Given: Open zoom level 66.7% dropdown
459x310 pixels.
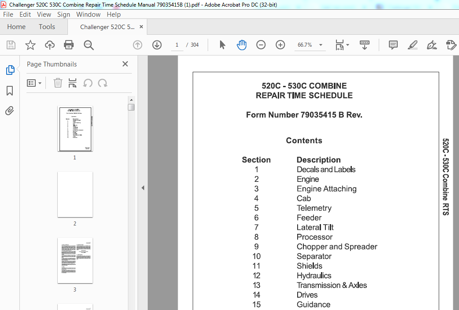Looking at the screenshot, I should pos(321,45).
